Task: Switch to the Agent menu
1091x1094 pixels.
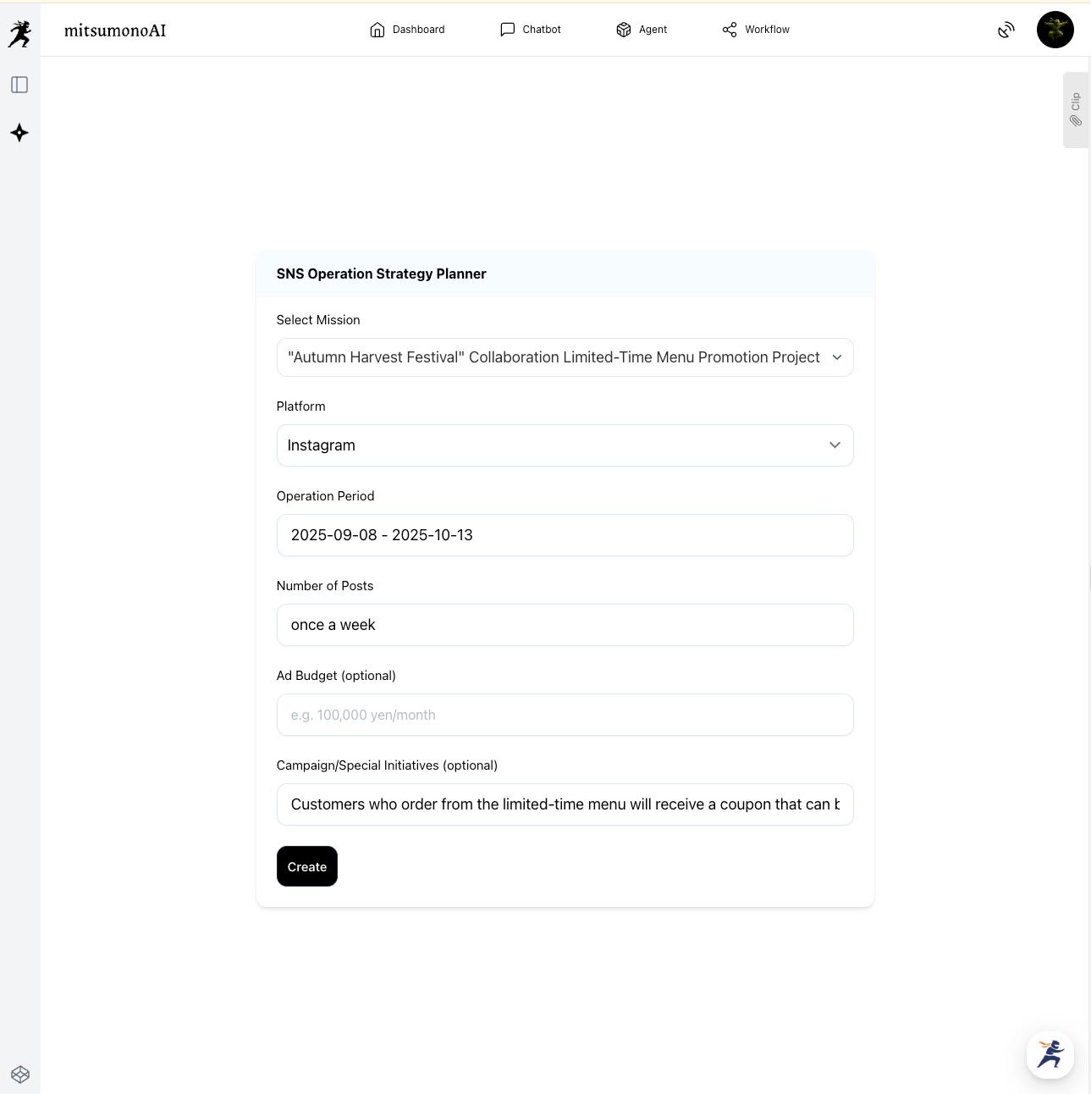Action: [642, 30]
